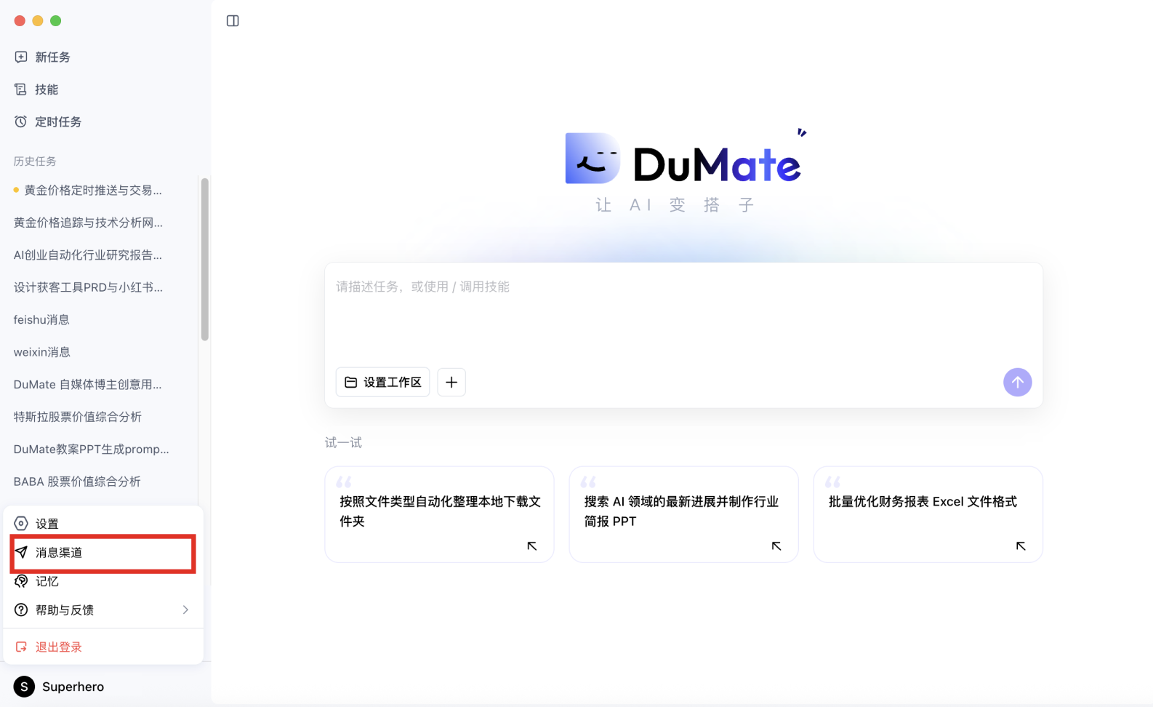The image size is (1153, 707).
Task: Click the new task plus icon
Action: [21, 57]
